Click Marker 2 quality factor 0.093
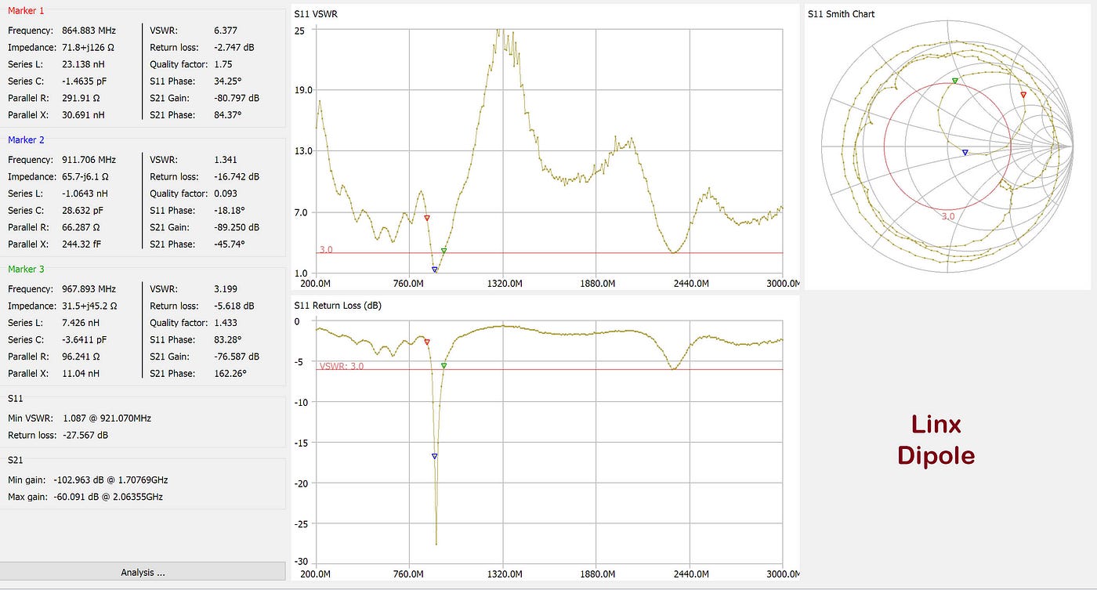The height and width of the screenshot is (590, 1097). [x=226, y=194]
